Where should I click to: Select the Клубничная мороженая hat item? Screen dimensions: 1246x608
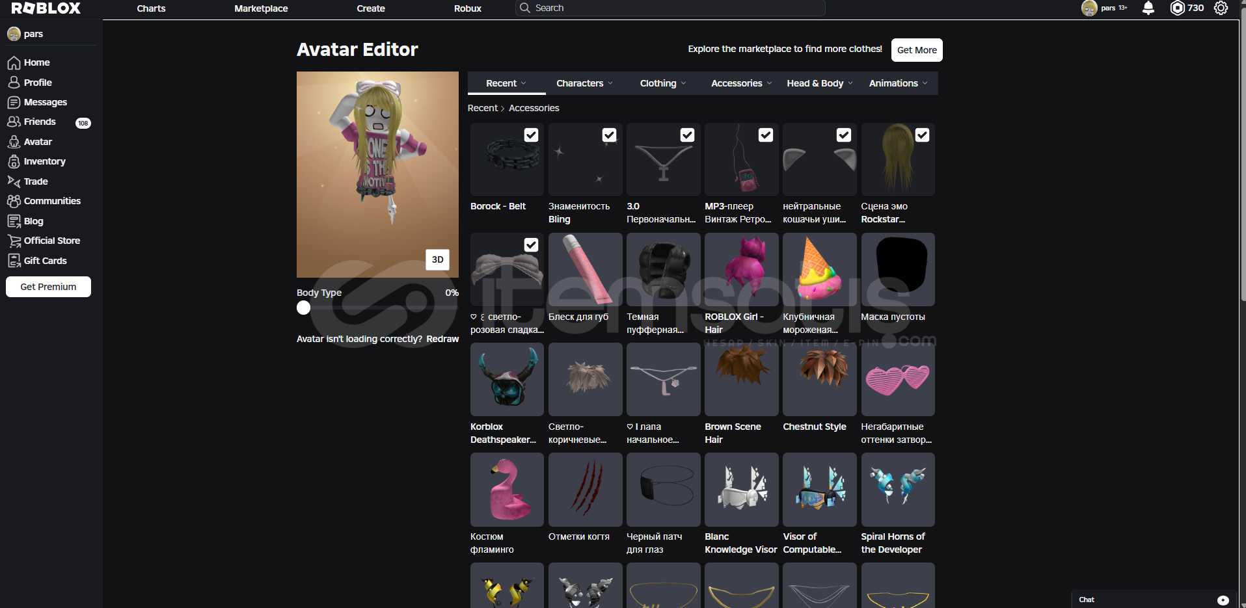820,270
